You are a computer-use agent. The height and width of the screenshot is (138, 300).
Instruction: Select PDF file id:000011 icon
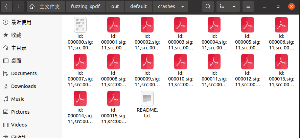(214, 62)
